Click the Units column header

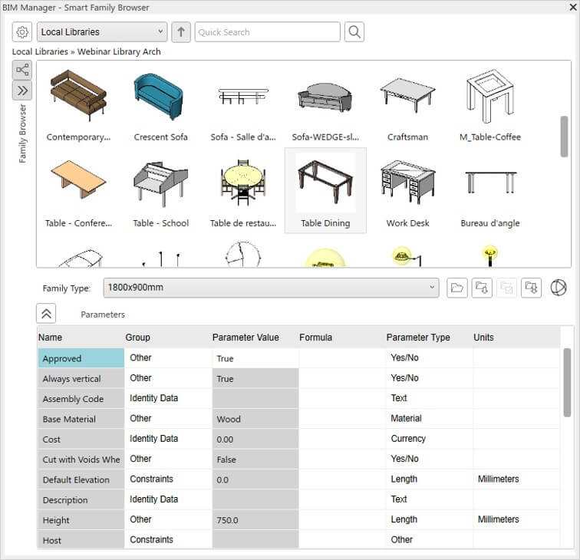[516, 338]
